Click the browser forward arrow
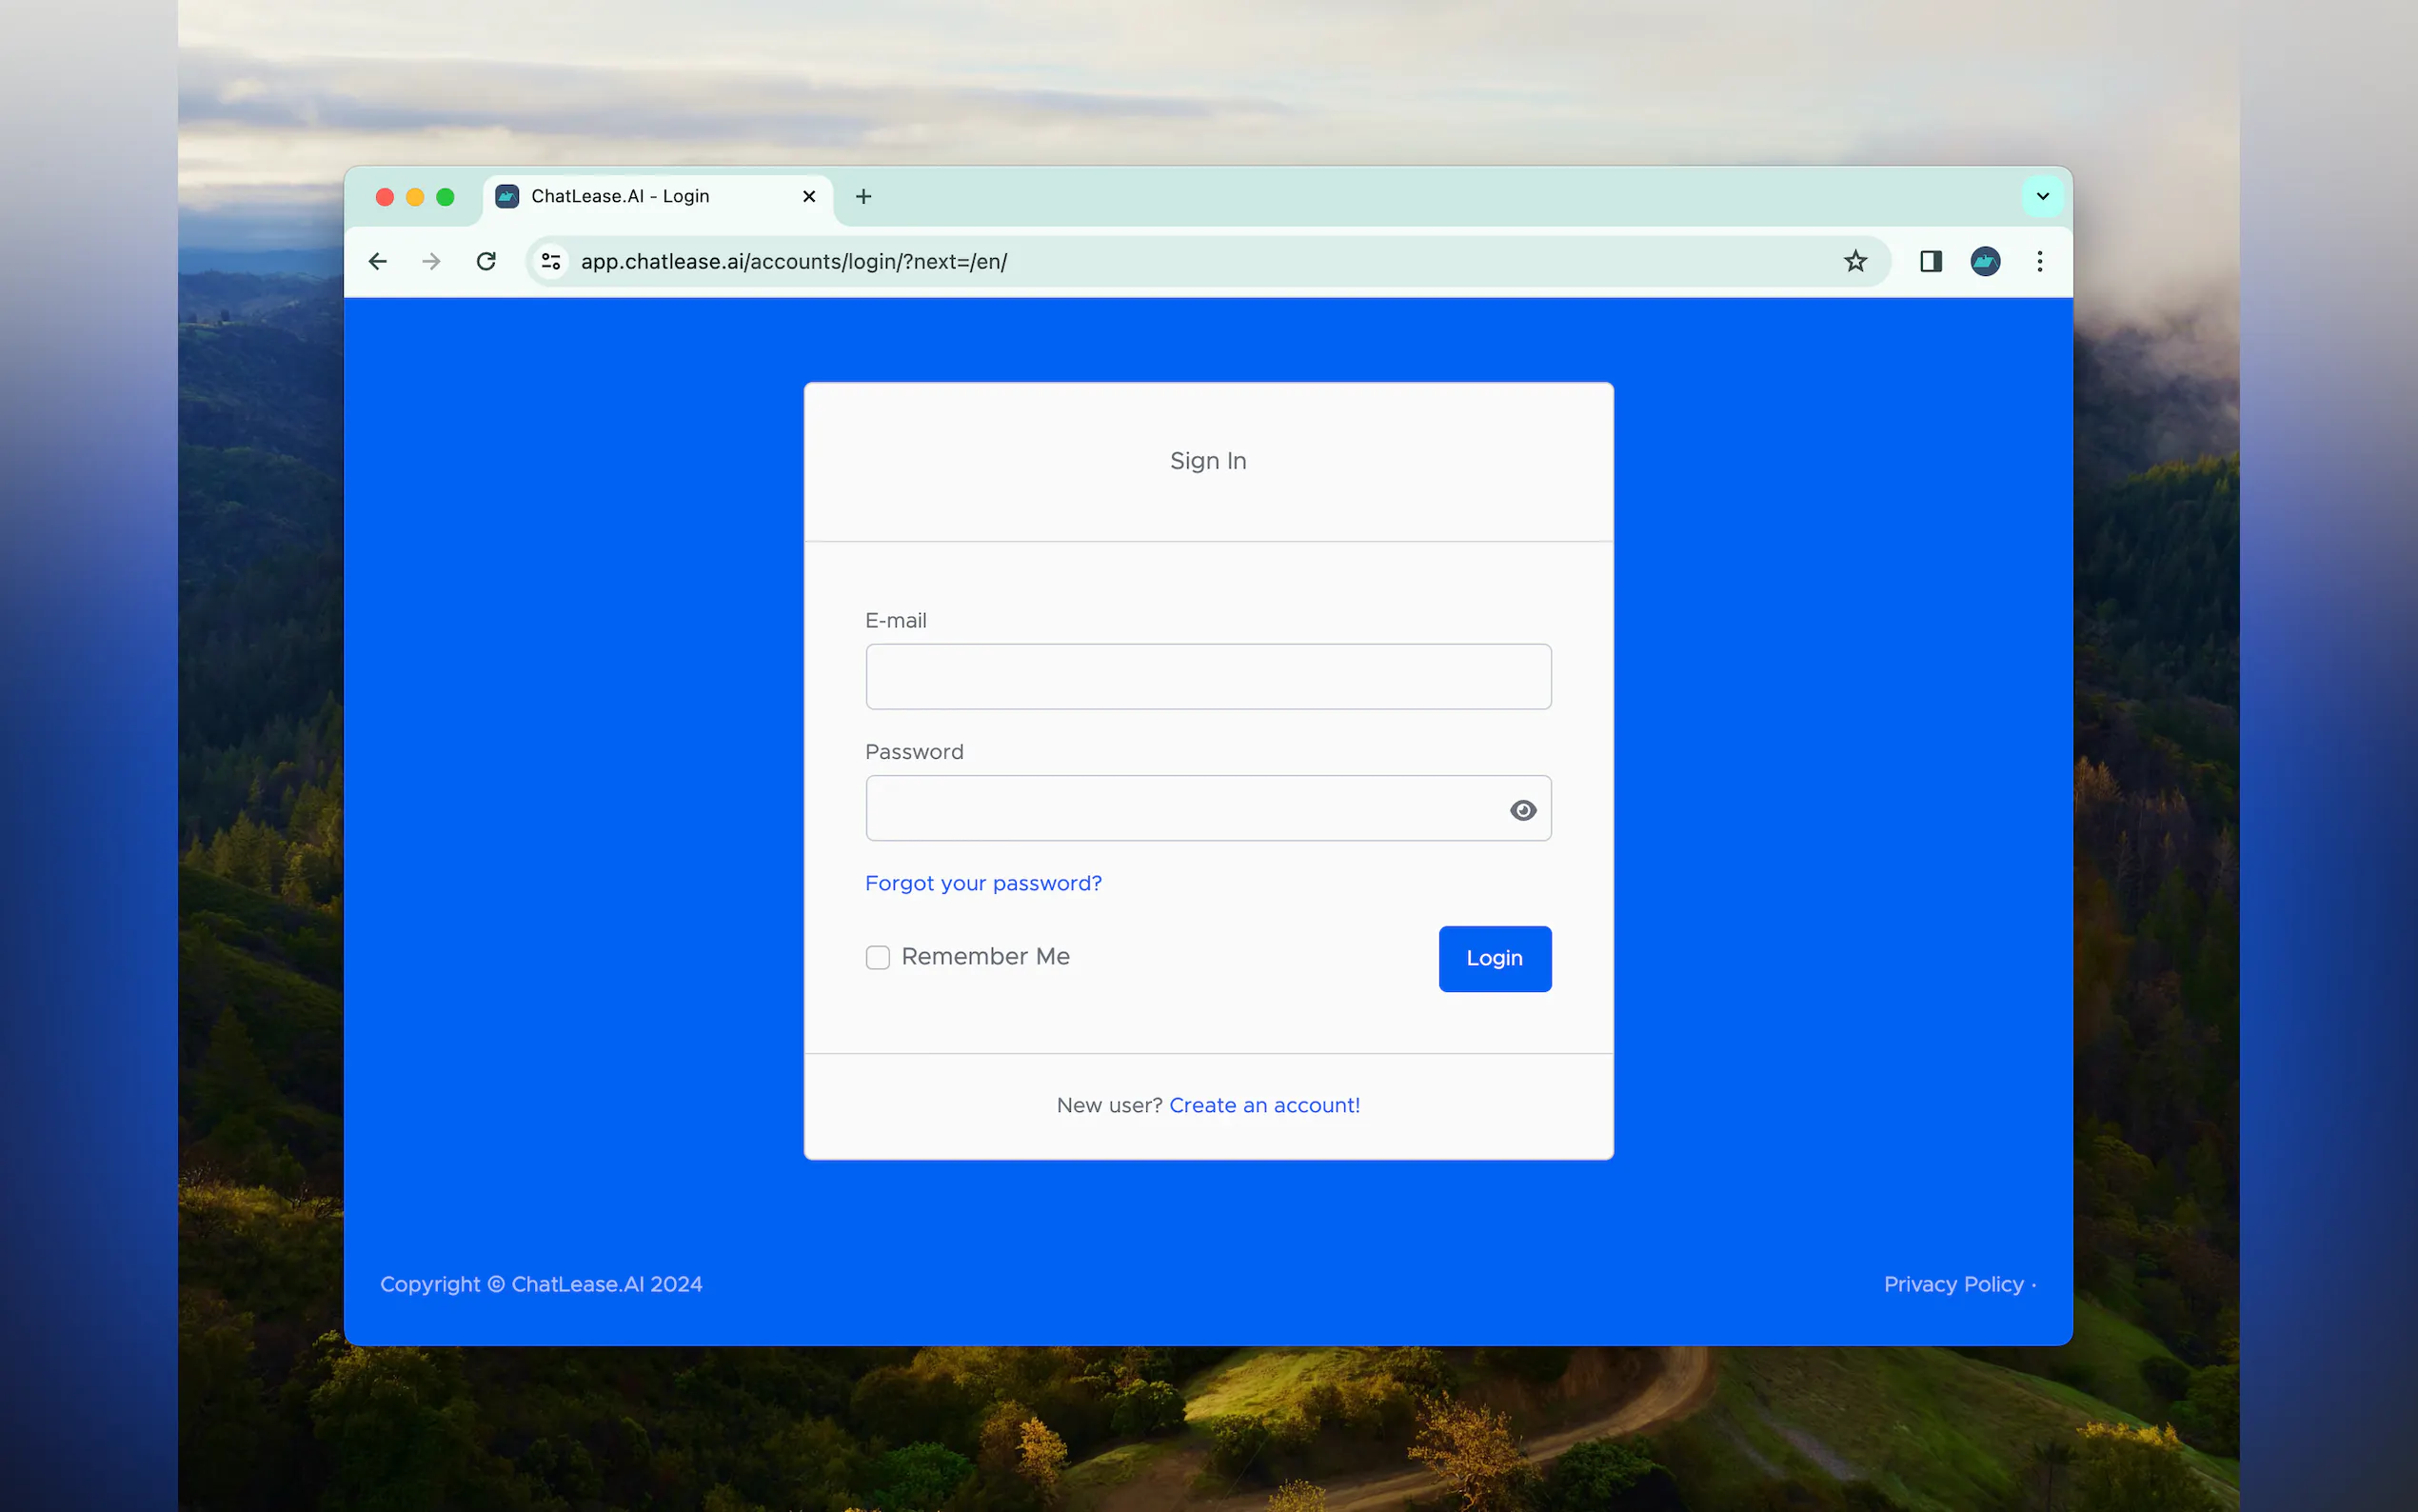 [x=431, y=261]
